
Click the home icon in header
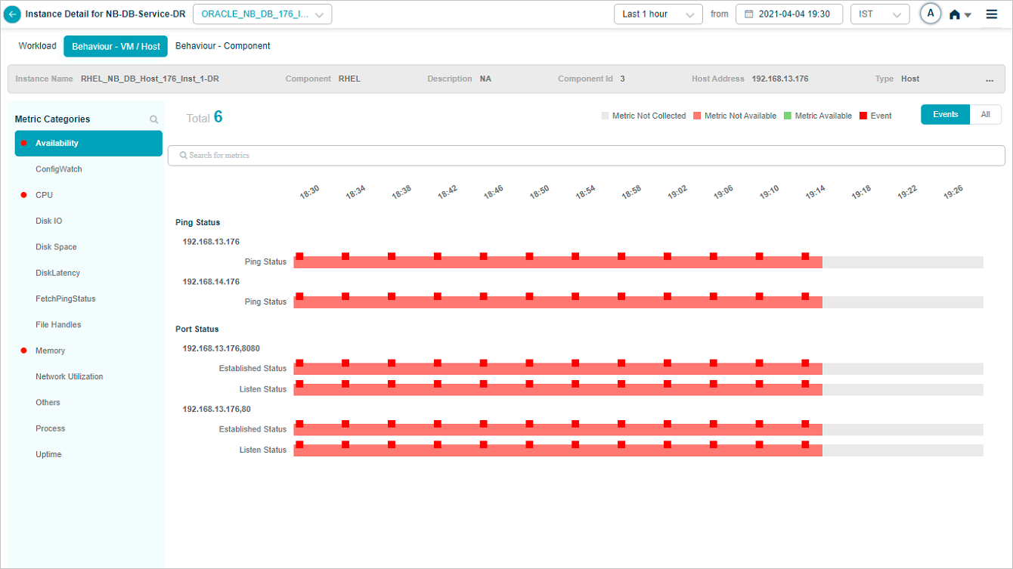point(956,14)
